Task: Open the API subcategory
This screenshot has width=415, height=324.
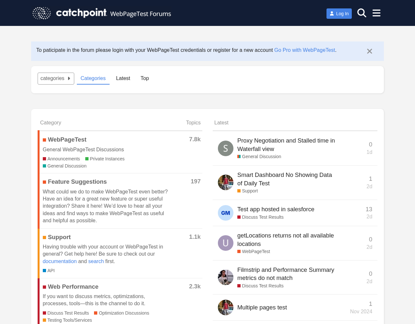Action: coord(49,271)
